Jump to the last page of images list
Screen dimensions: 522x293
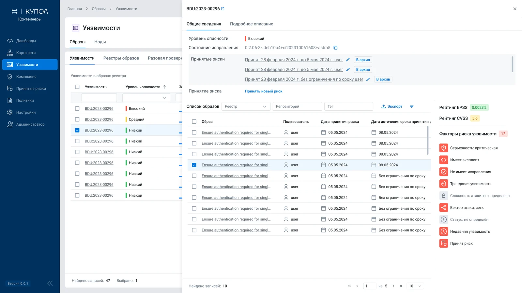(x=401, y=286)
